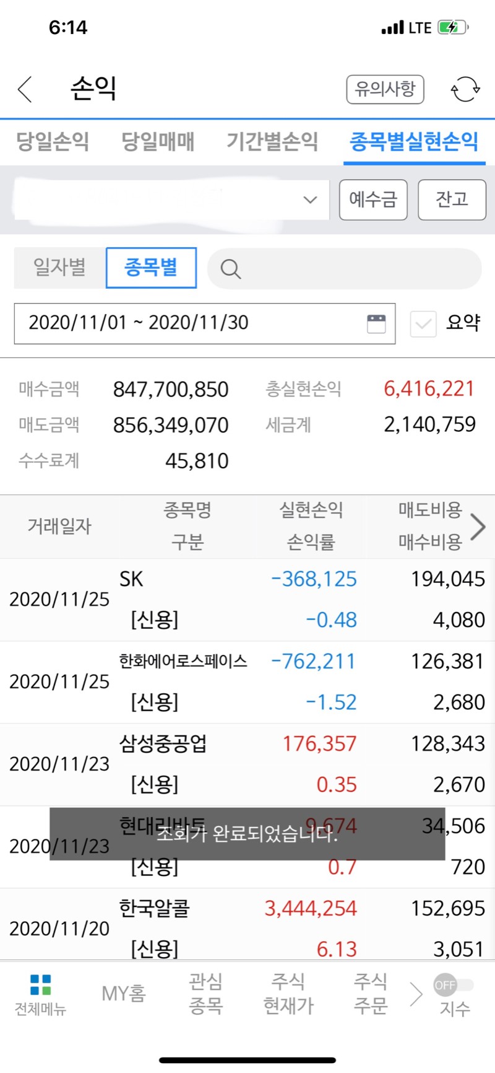Tap the back arrow icon
The image size is (495, 1073).
point(25,89)
